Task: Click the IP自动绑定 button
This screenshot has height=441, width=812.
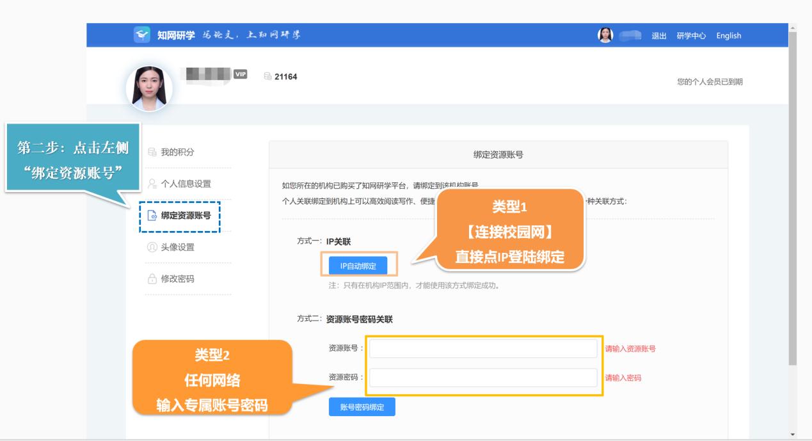Action: pyautogui.click(x=358, y=266)
